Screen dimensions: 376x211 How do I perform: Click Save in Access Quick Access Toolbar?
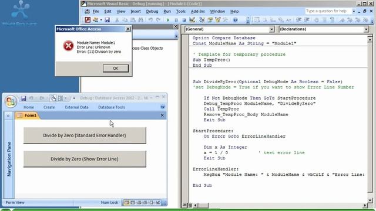click(23, 98)
